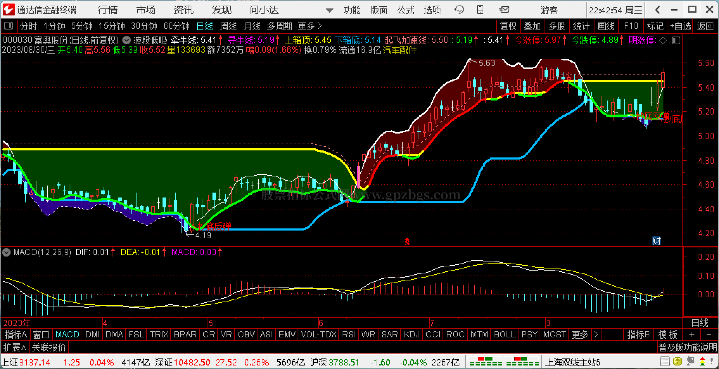This screenshot has height=369, width=719.
Task: Switch to 月线 monthly period
Action: (252, 26)
